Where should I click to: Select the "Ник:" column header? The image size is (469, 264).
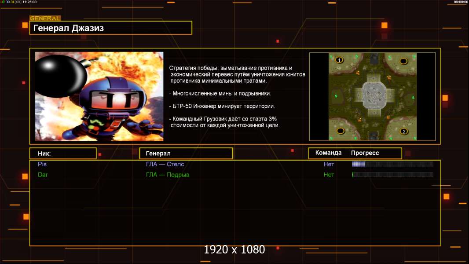click(x=63, y=154)
